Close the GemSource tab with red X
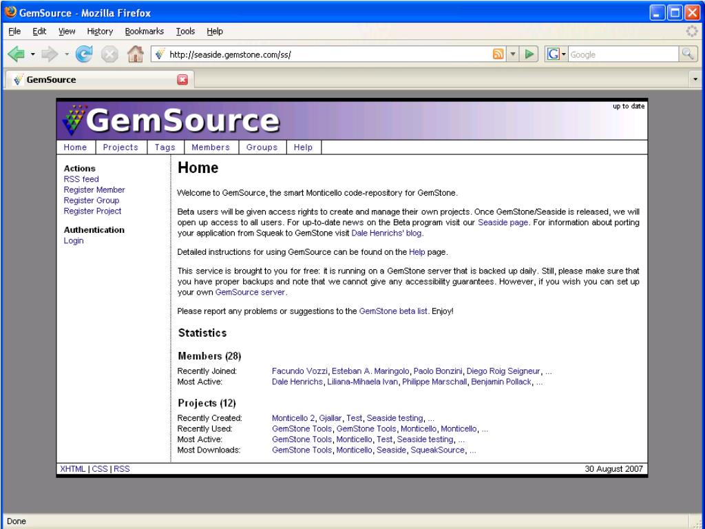705x529 pixels. (182, 80)
